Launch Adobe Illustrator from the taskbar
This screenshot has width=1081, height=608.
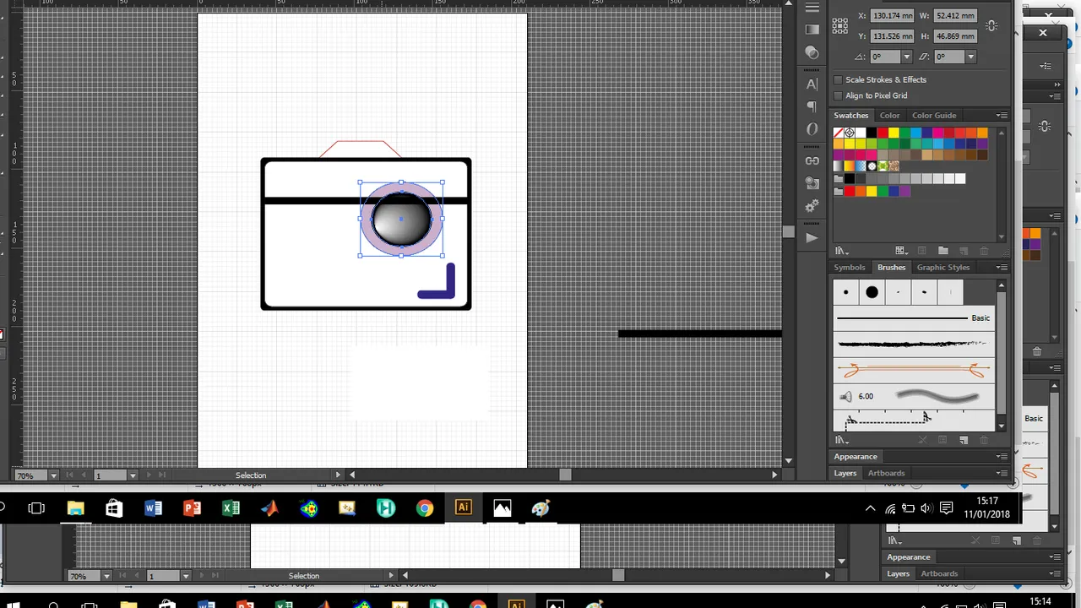[464, 508]
